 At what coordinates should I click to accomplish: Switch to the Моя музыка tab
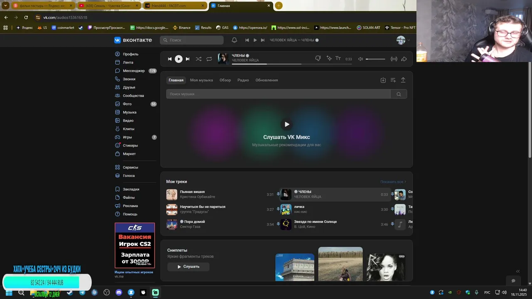(x=202, y=80)
